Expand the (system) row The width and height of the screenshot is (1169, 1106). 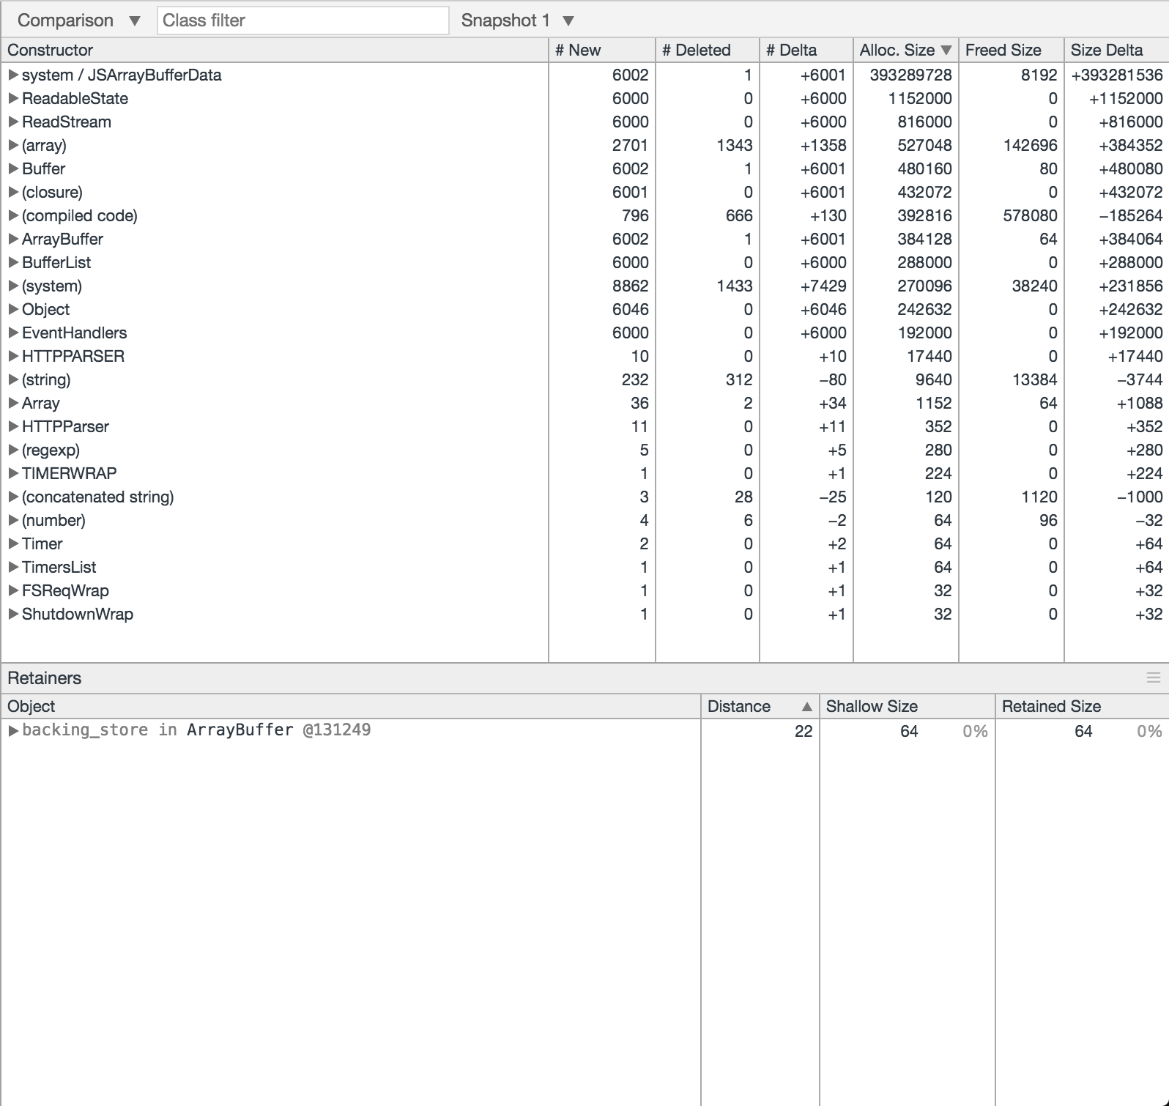click(x=13, y=286)
